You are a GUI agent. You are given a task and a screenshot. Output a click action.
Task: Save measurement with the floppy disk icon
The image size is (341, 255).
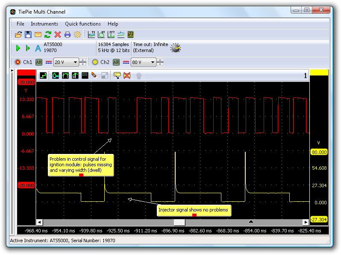coord(28,35)
